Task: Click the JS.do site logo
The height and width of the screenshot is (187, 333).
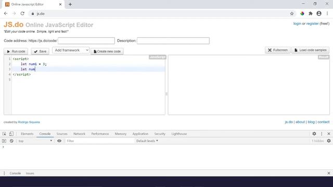Action: click(14, 24)
